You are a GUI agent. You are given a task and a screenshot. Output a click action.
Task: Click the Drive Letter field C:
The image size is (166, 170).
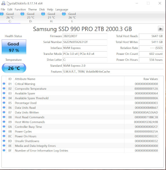coord(85,60)
